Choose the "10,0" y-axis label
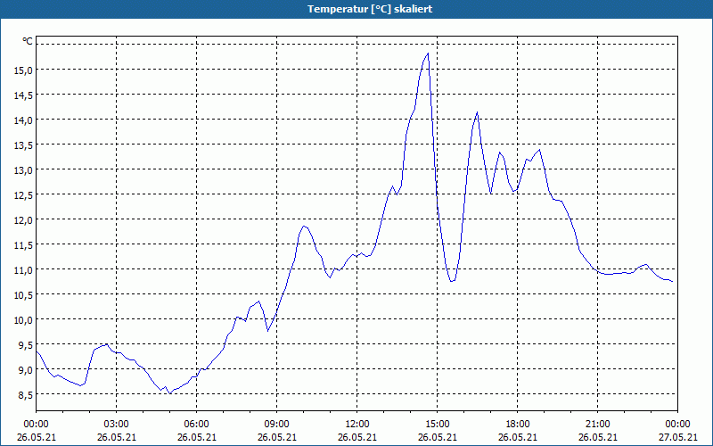 (25, 320)
